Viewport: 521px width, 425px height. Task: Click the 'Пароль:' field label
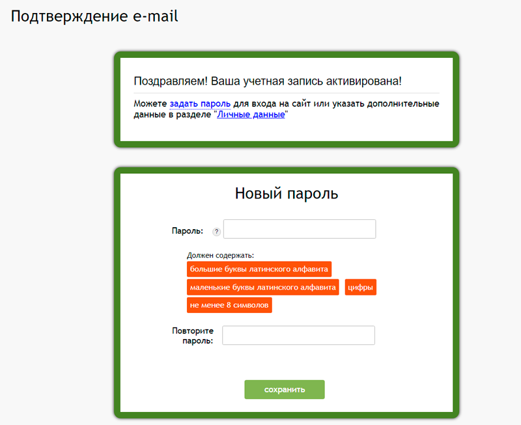click(x=187, y=230)
